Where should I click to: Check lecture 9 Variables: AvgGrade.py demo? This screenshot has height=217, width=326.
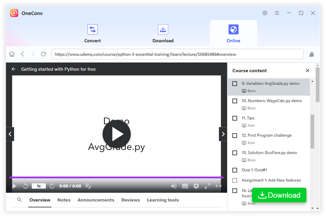[x=235, y=83]
